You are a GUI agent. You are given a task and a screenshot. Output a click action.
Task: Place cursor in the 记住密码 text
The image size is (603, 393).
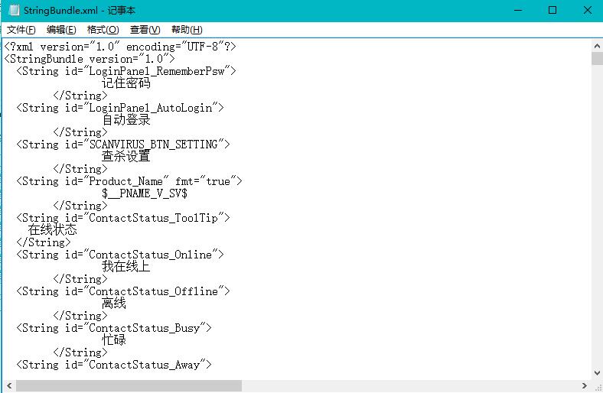(126, 83)
